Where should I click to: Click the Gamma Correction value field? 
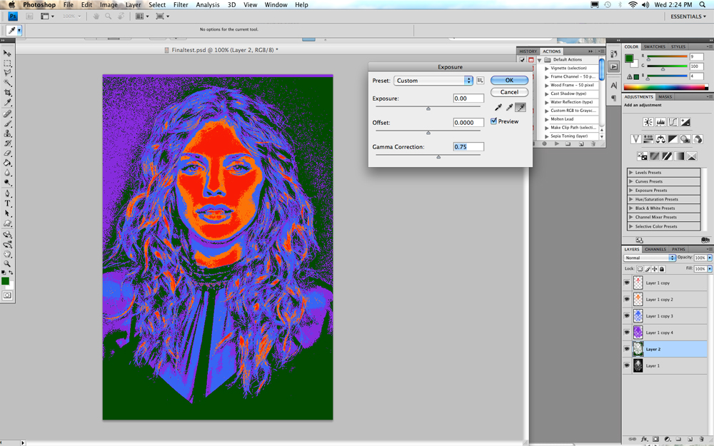coord(468,146)
